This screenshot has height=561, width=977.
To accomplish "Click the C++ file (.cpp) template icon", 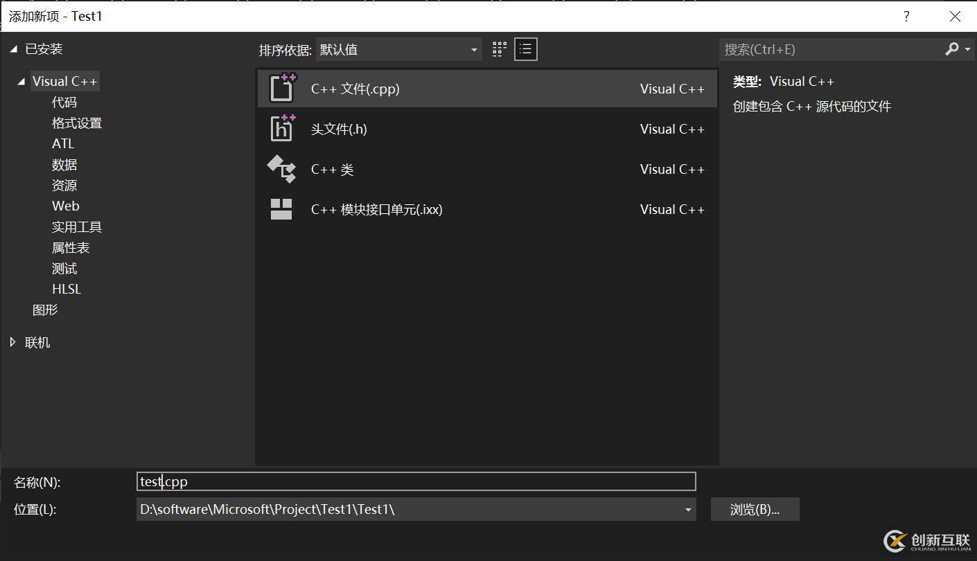I will point(282,89).
